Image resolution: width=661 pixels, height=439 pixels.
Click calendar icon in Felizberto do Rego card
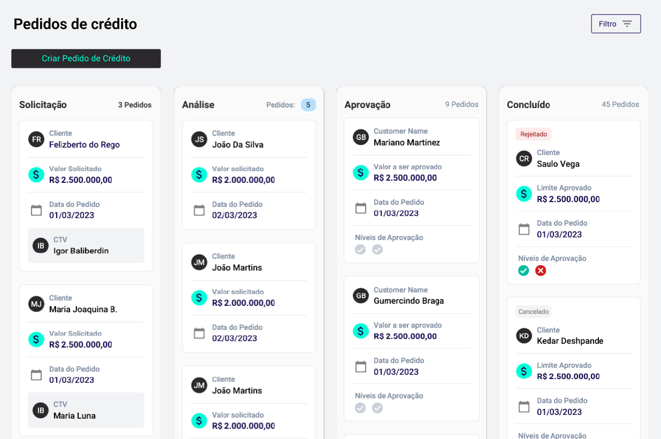[36, 210]
